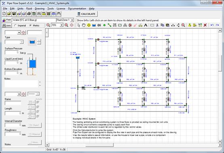
Task: Open the Units menu
Action: [20, 8]
